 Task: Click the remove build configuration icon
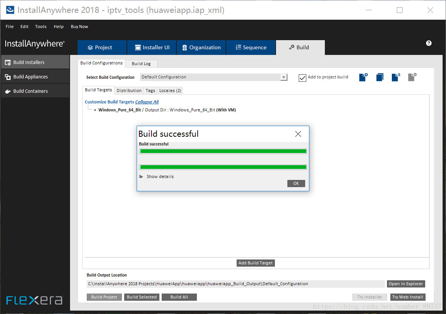[x=412, y=77]
